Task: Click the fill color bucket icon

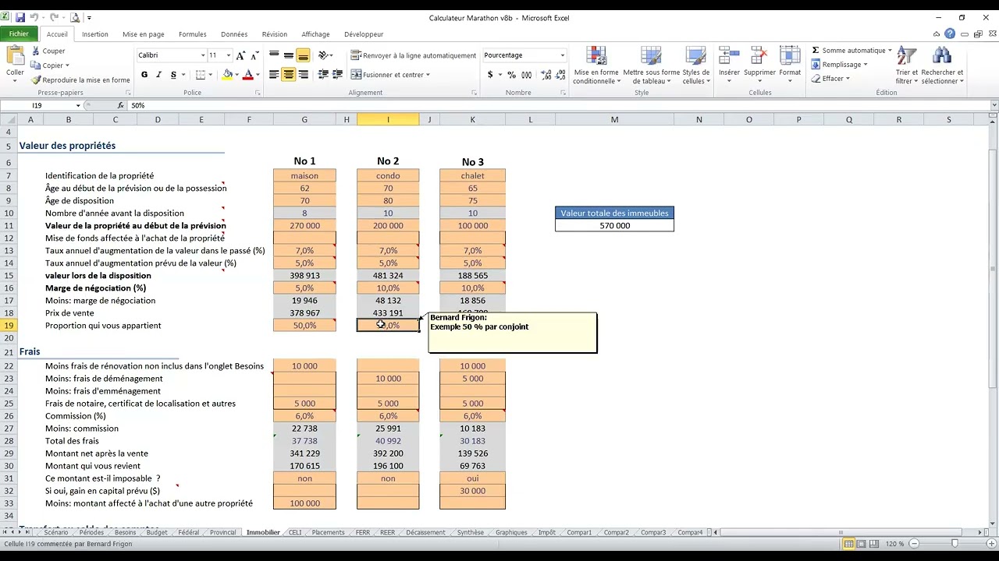Action: click(x=227, y=75)
